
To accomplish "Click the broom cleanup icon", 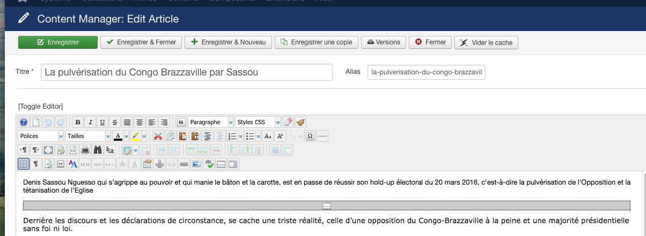I will pos(300,122).
